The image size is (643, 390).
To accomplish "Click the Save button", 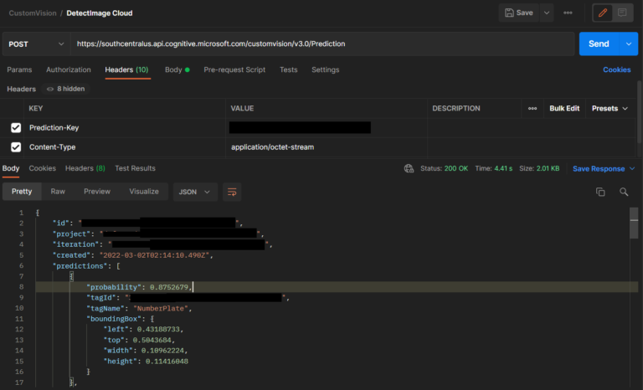I will pyautogui.click(x=519, y=13).
